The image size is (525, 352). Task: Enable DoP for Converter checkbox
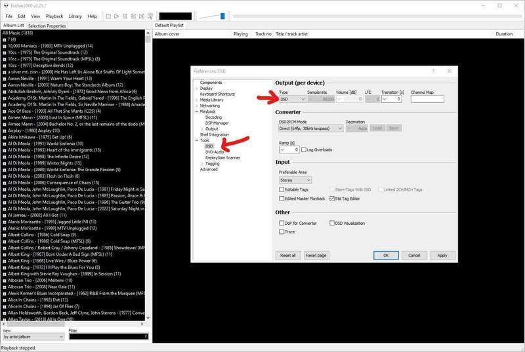click(x=282, y=223)
